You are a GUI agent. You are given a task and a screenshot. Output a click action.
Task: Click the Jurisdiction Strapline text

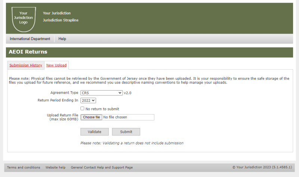click(61, 20)
